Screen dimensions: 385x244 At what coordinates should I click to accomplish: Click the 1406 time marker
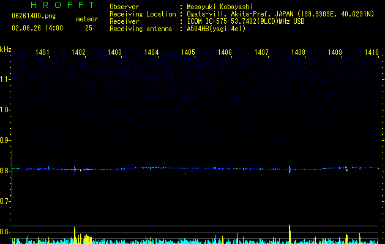coord(225,52)
